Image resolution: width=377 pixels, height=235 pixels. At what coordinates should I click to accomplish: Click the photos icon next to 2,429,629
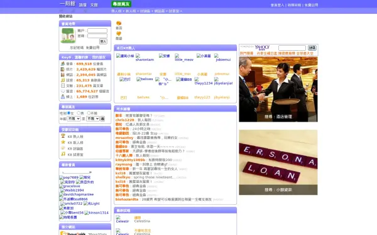pos(63,69)
